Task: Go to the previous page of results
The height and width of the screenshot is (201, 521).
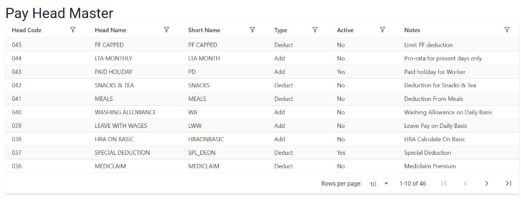Action: [x=465, y=183]
